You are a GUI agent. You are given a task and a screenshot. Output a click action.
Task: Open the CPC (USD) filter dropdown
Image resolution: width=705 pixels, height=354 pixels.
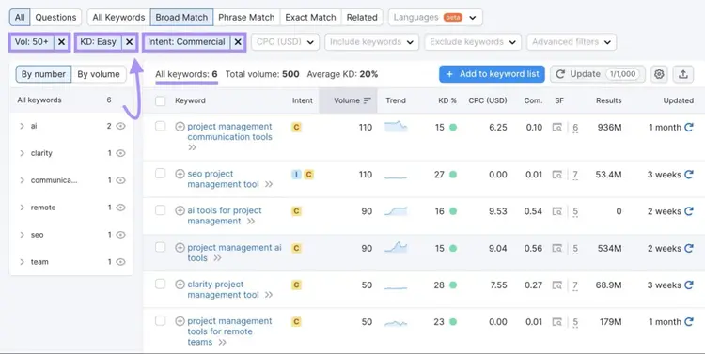click(x=285, y=42)
